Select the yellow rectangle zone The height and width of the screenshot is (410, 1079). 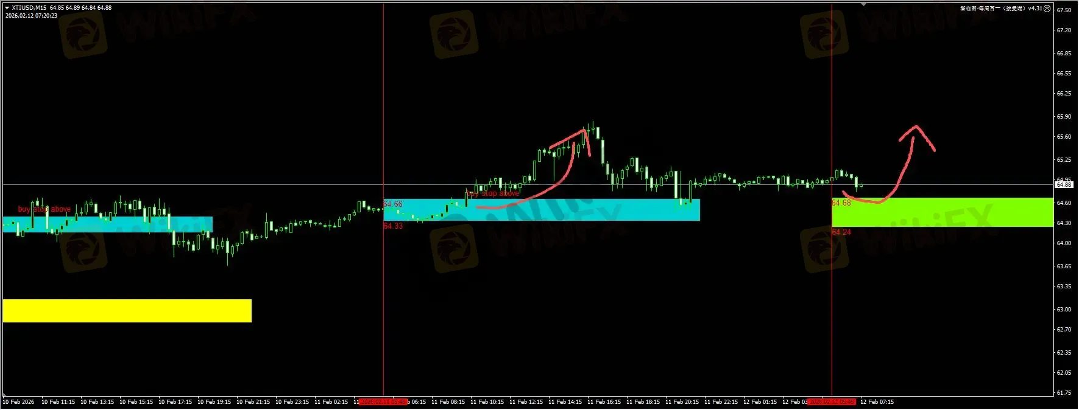pos(127,311)
